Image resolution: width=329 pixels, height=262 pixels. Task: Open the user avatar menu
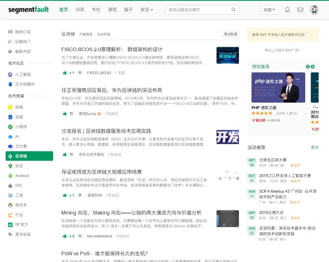tap(314, 10)
